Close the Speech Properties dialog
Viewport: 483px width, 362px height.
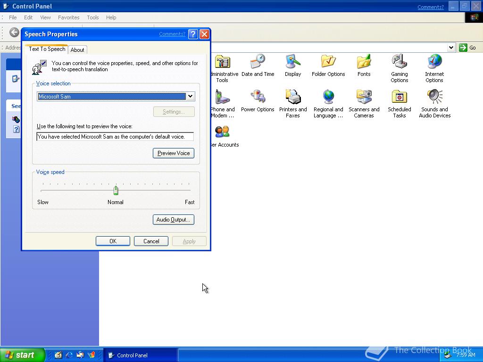(204, 34)
